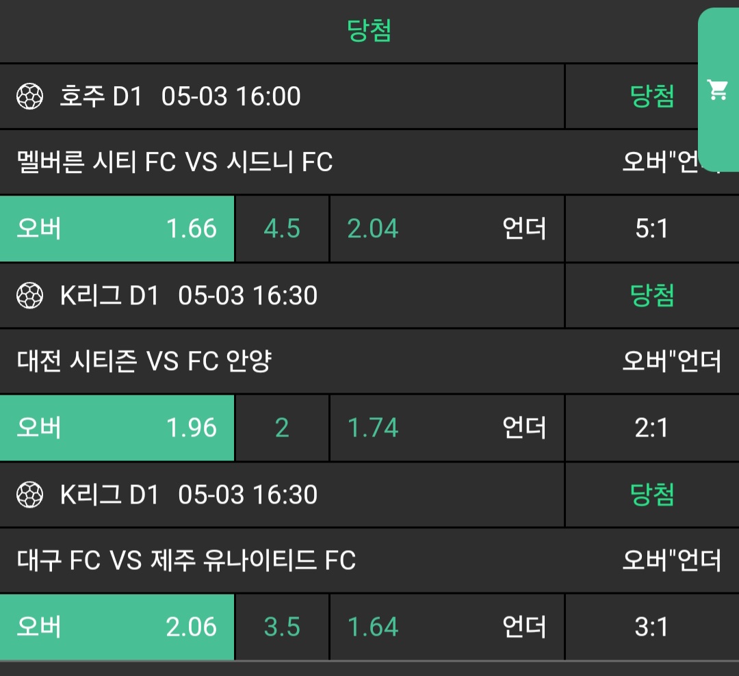Click 당첨 status for 호주 D1 match
Screen dimensions: 739x676
651,96
